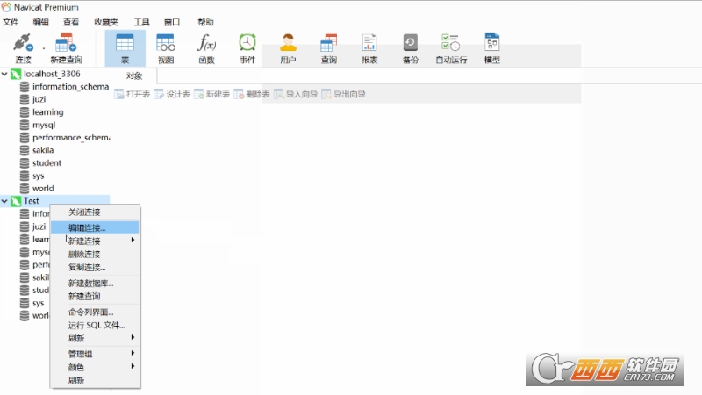Expand the first 刷新 submenu arrow
This screenshot has height=395, width=702.
tap(133, 337)
